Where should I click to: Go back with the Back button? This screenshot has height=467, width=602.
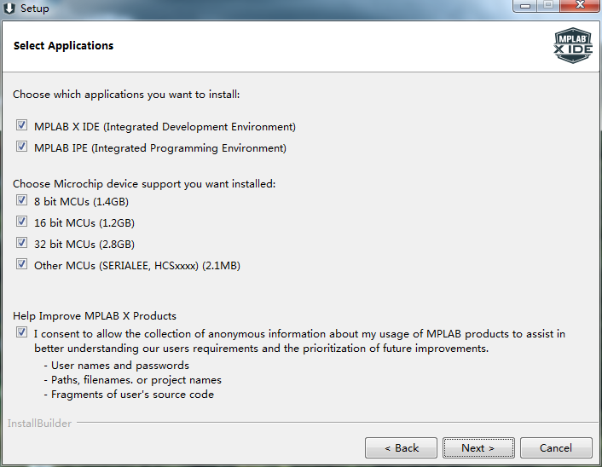[401, 447]
